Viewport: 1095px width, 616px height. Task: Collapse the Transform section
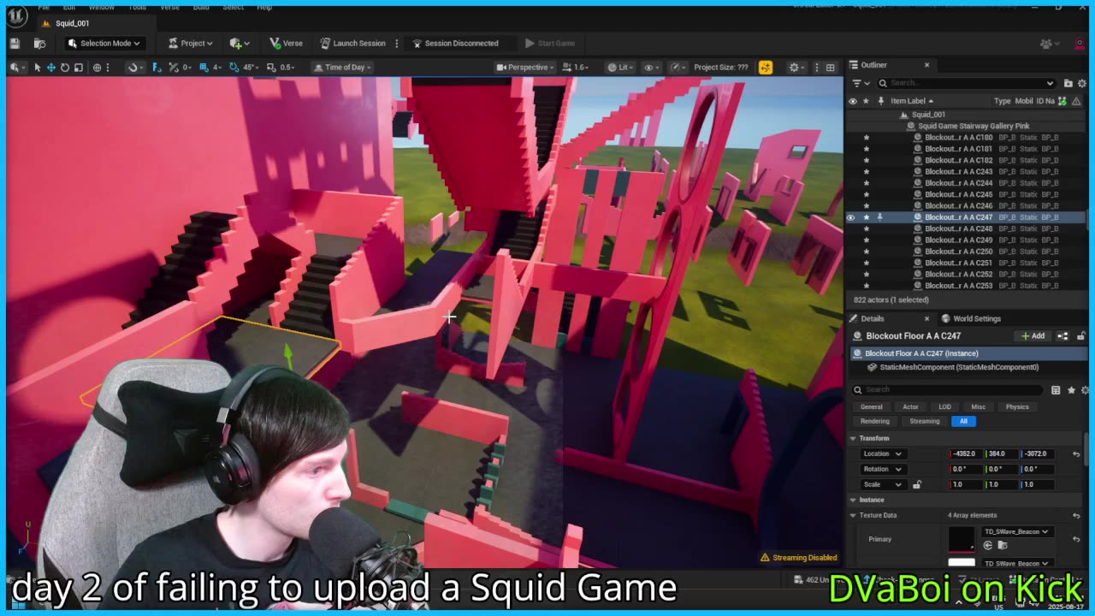pos(853,438)
